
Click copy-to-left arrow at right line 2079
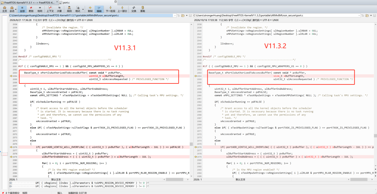195,157
